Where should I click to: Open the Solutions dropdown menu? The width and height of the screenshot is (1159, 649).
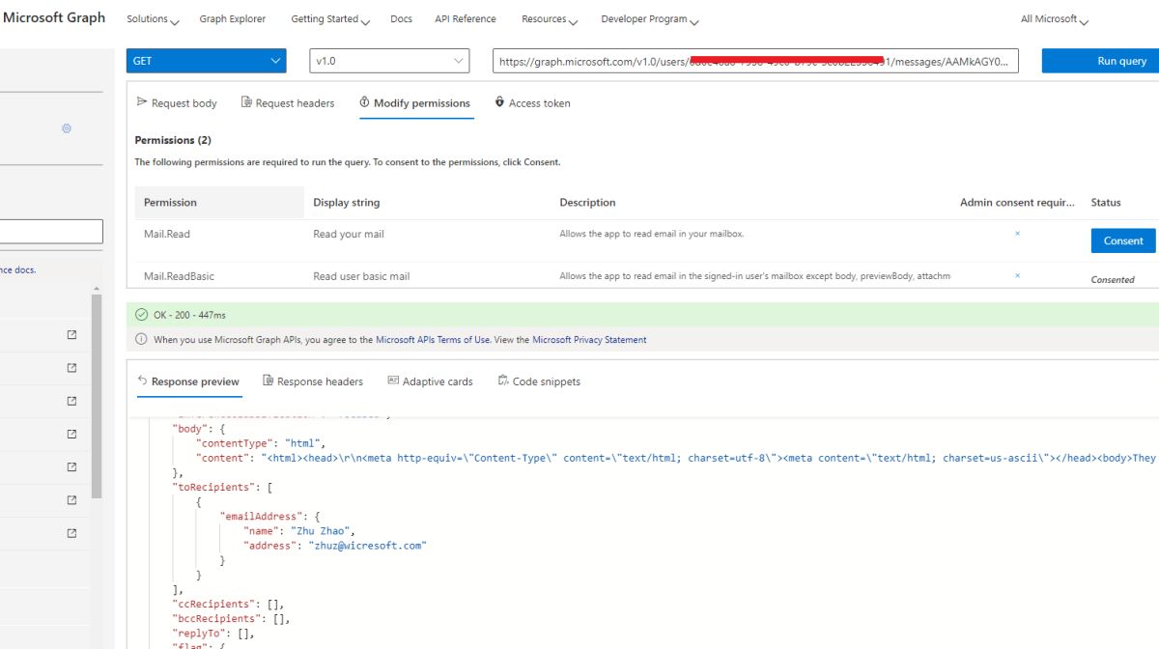point(153,19)
